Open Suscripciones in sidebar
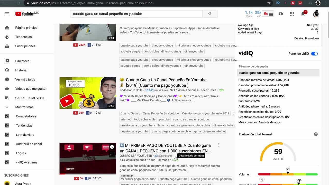The height and width of the screenshot is (185, 329). 25,46
